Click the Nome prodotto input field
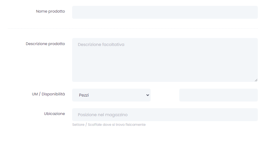This screenshot has height=141, width=266. point(165,12)
